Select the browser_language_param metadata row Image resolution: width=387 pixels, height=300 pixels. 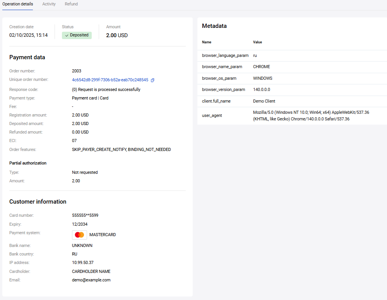tap(225, 55)
